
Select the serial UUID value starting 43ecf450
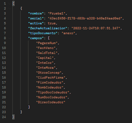[x=85, y=18]
